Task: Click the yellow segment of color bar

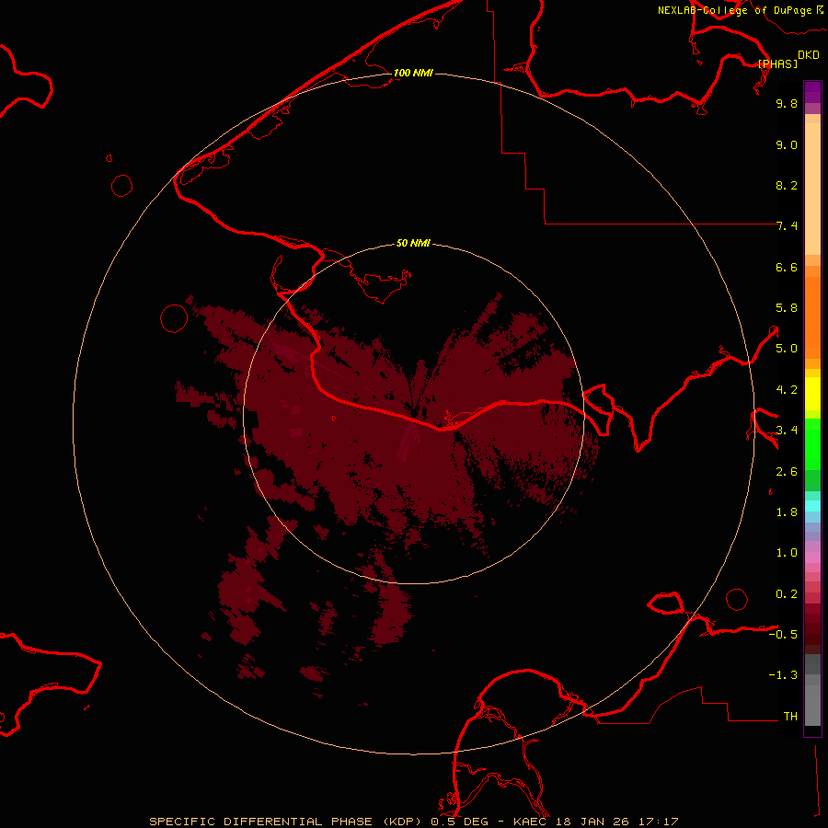Action: [x=812, y=394]
